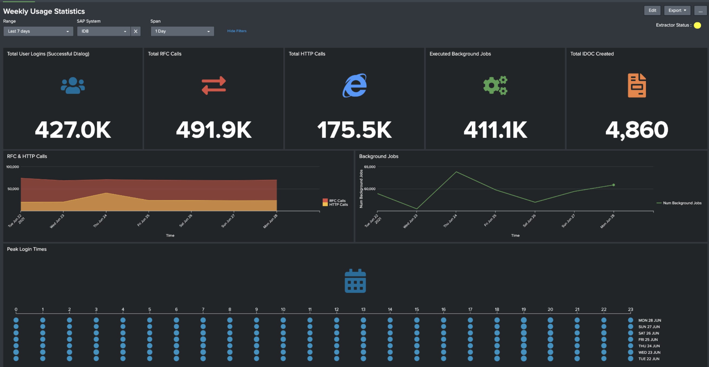Toggle HTTP Calls legend entry

point(338,205)
